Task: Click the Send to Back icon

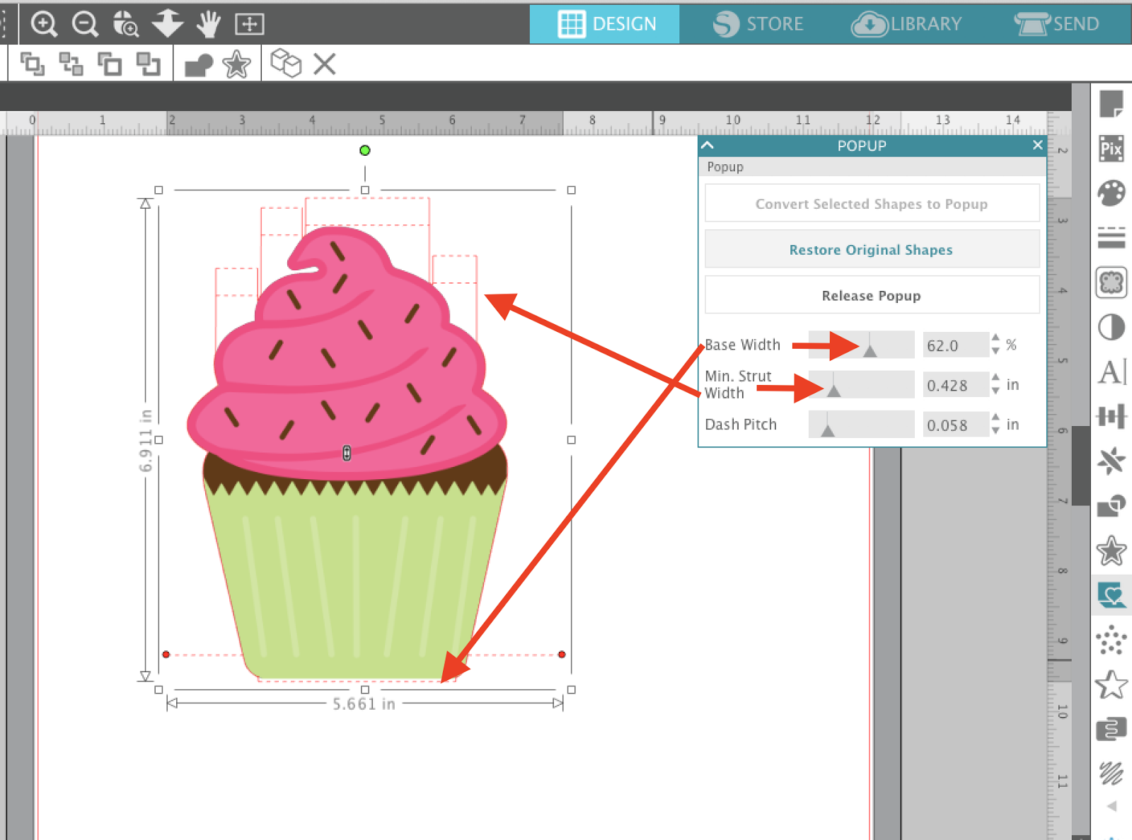Action: 71,64
